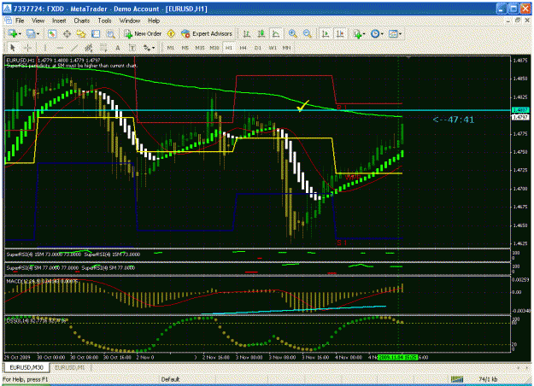Open MetaEditor yellow diamond icon
Screen dimensions: 534x386
click(x=171, y=33)
